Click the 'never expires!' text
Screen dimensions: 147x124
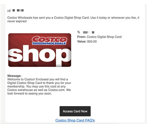click(x=17, y=21)
